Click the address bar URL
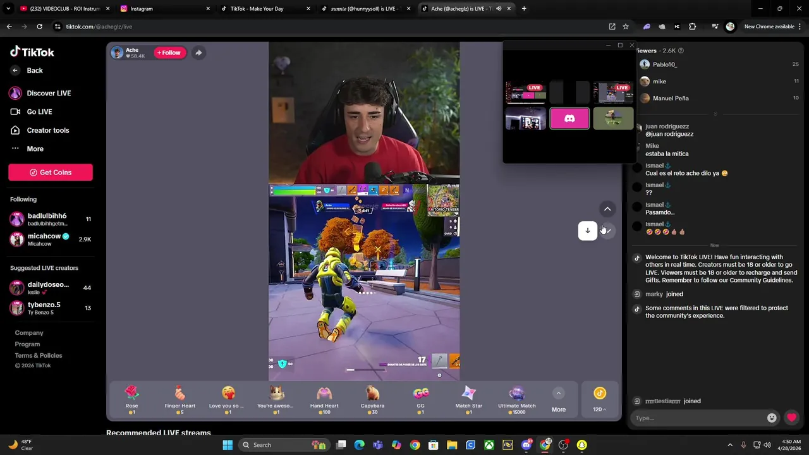The height and width of the screenshot is (455, 809). pyautogui.click(x=99, y=27)
